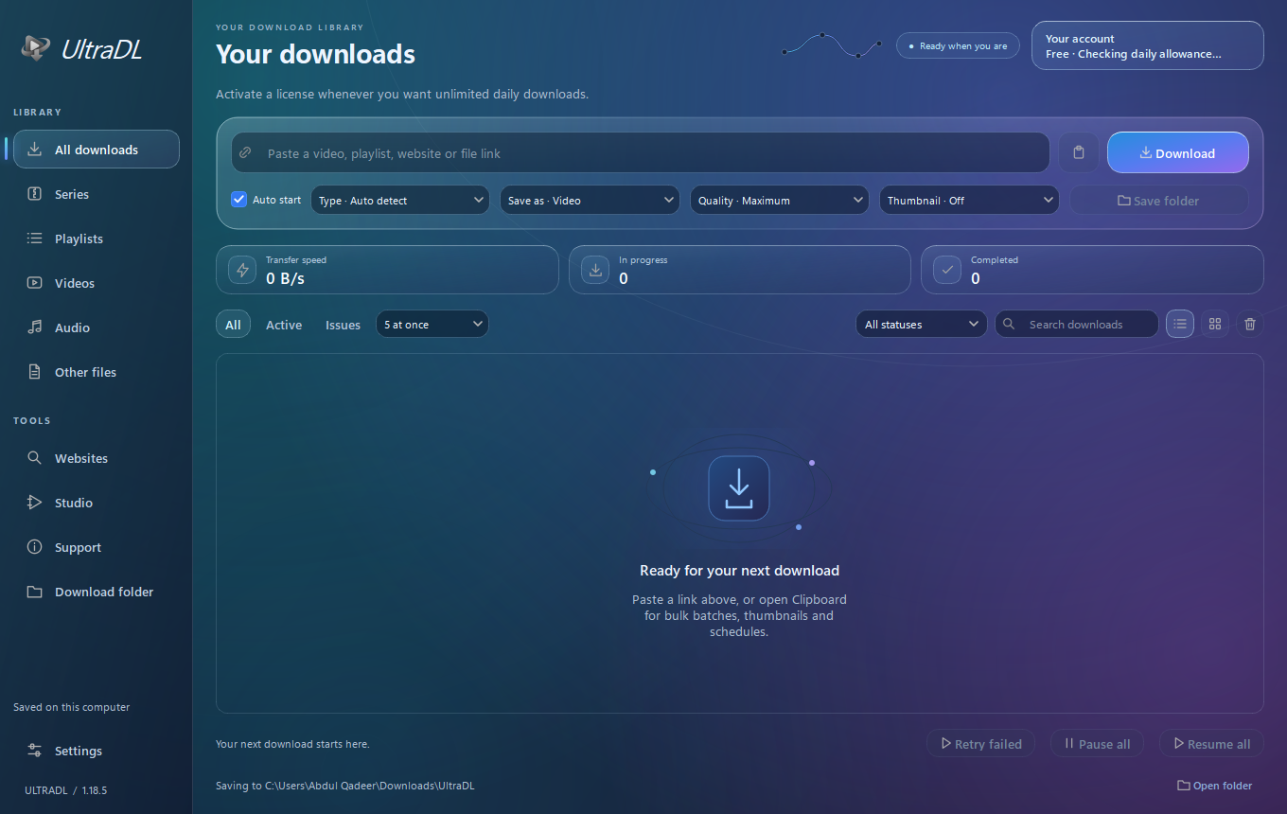The image size is (1287, 814).
Task: Switch to the Active tab
Action: pyautogui.click(x=284, y=324)
